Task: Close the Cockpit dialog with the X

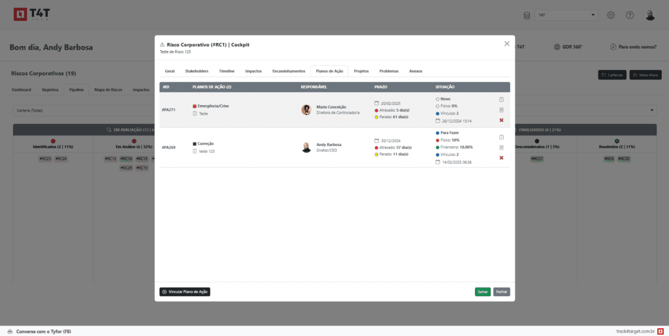Action: 507,44
